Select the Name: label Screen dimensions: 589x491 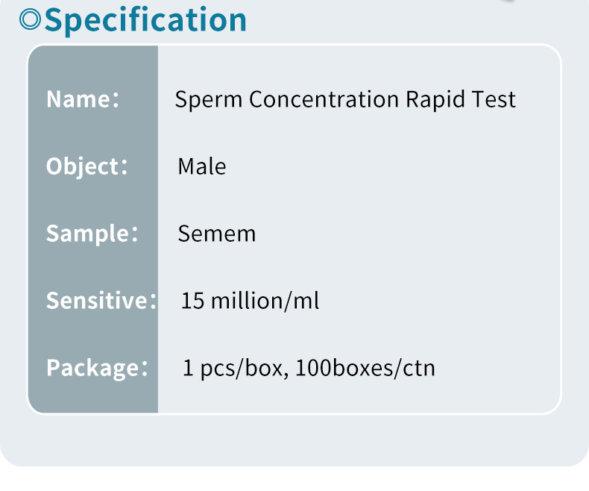pos(83,99)
